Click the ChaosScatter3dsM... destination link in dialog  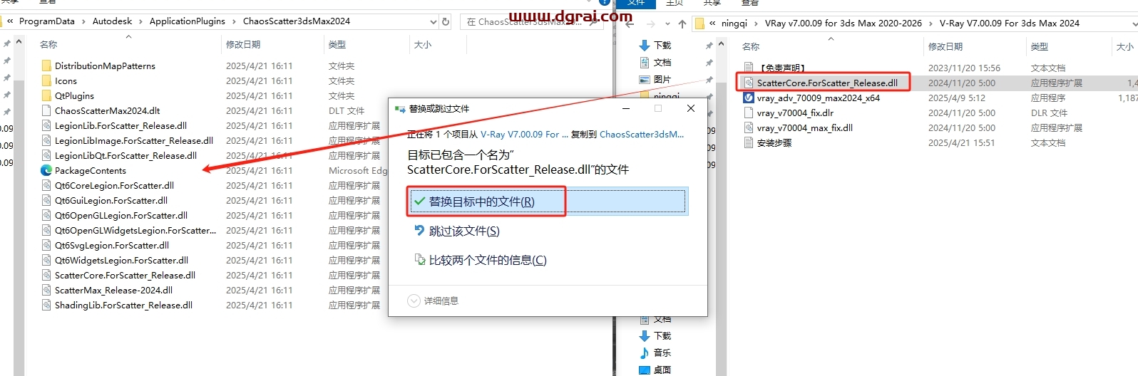641,134
